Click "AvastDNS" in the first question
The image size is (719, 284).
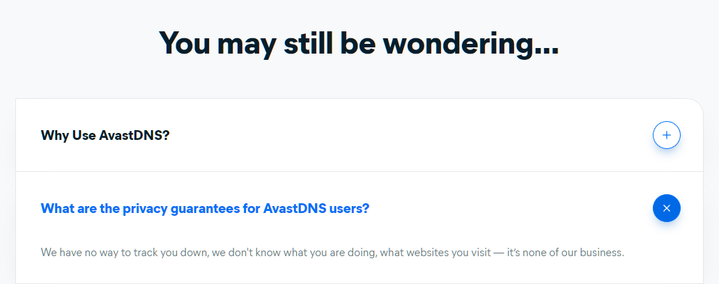[132, 135]
